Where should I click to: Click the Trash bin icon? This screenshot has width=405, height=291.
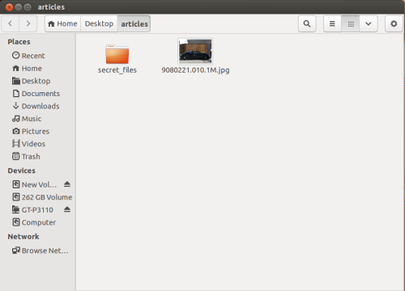point(16,156)
